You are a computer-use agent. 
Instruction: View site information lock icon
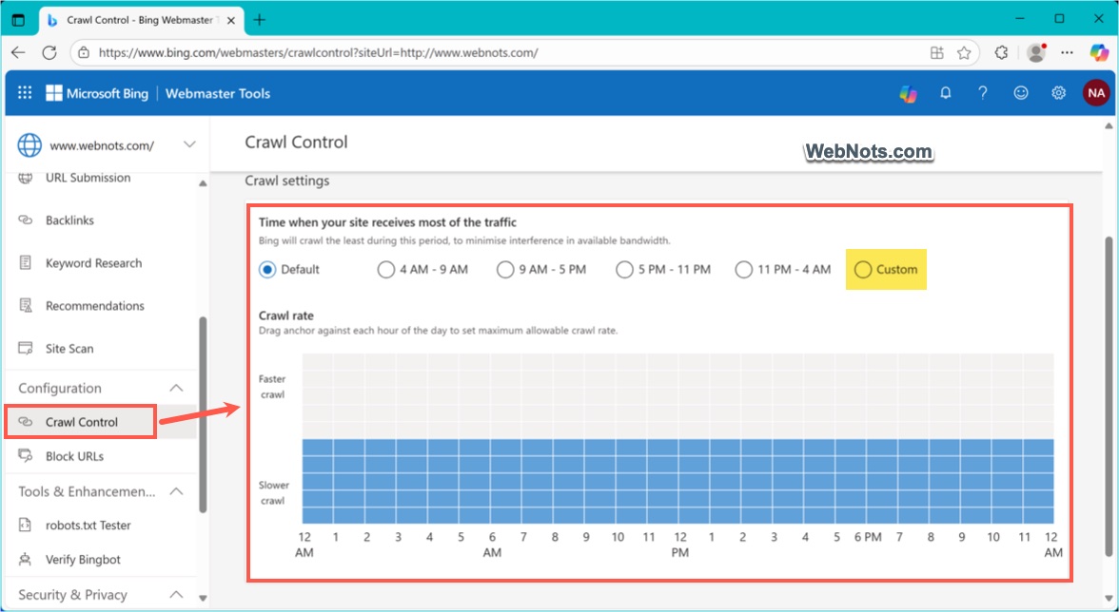84,52
